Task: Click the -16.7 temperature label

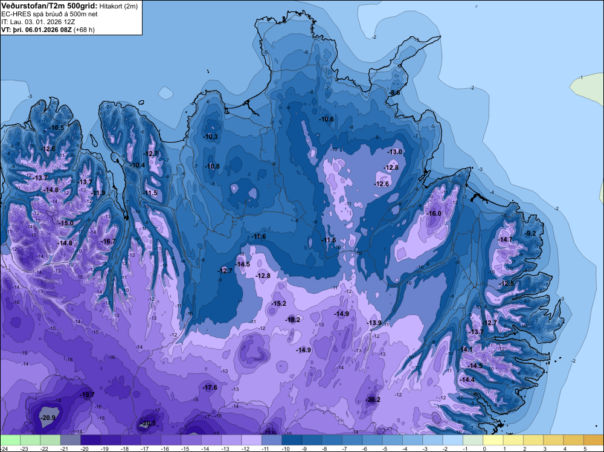Action: point(108,241)
